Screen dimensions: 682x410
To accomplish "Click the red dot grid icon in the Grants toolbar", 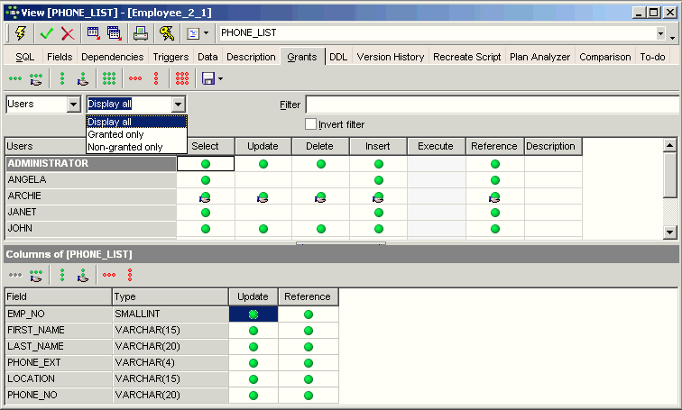I will [182, 78].
